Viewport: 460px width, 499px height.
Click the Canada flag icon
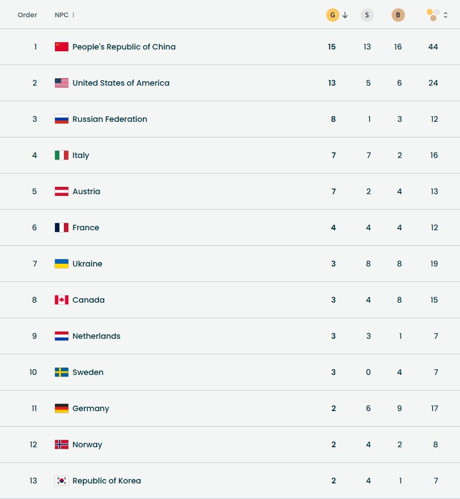pos(62,300)
